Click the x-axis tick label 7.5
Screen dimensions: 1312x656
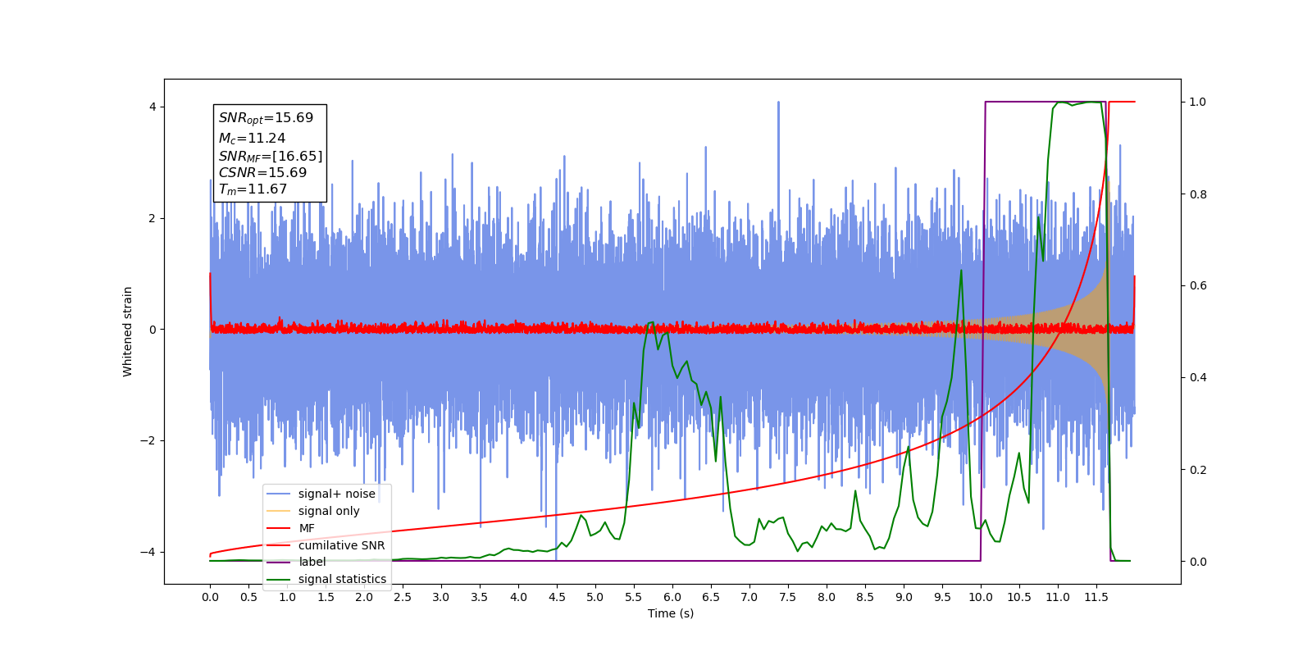[788, 597]
